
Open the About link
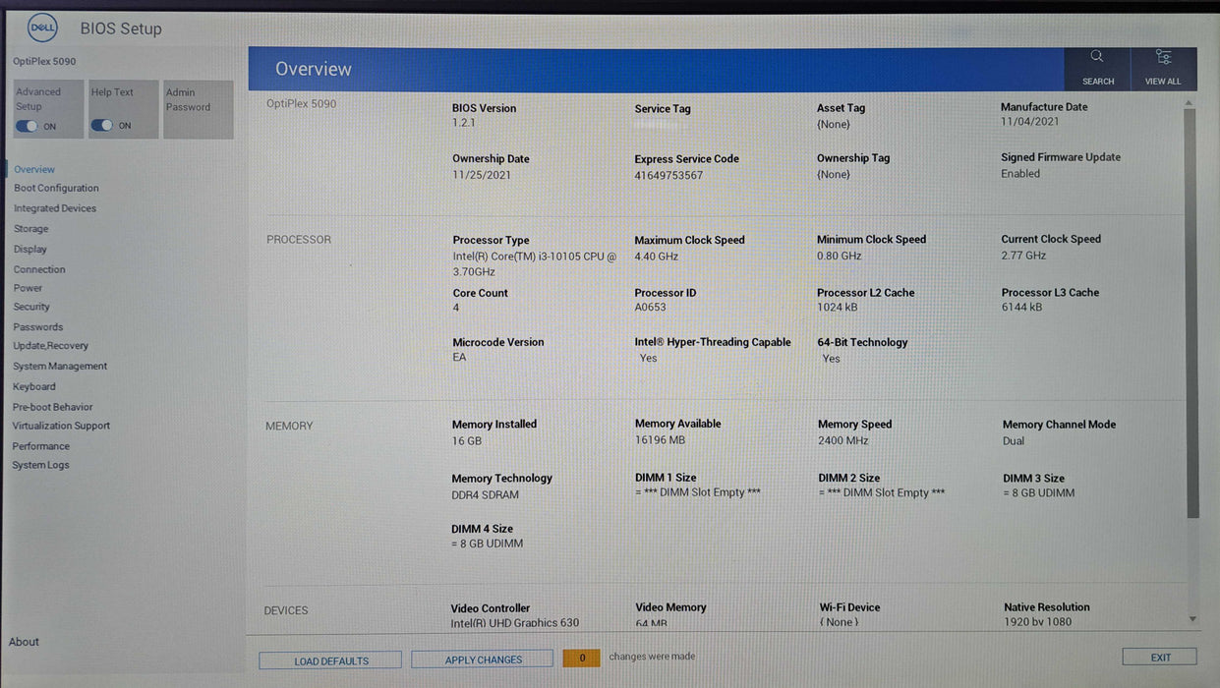pos(23,641)
